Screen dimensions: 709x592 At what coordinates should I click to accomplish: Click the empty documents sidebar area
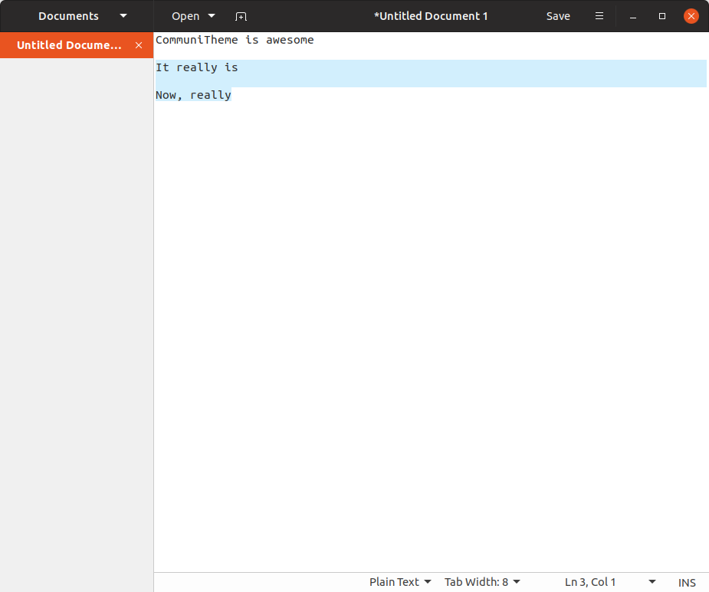point(77,306)
